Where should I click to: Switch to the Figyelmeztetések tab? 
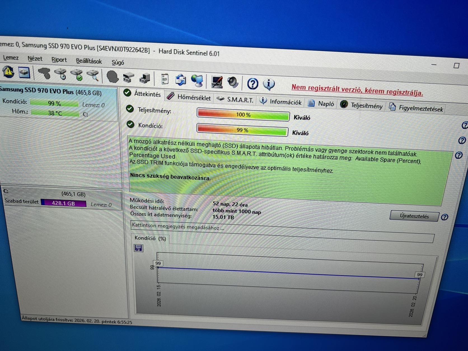[416, 108]
